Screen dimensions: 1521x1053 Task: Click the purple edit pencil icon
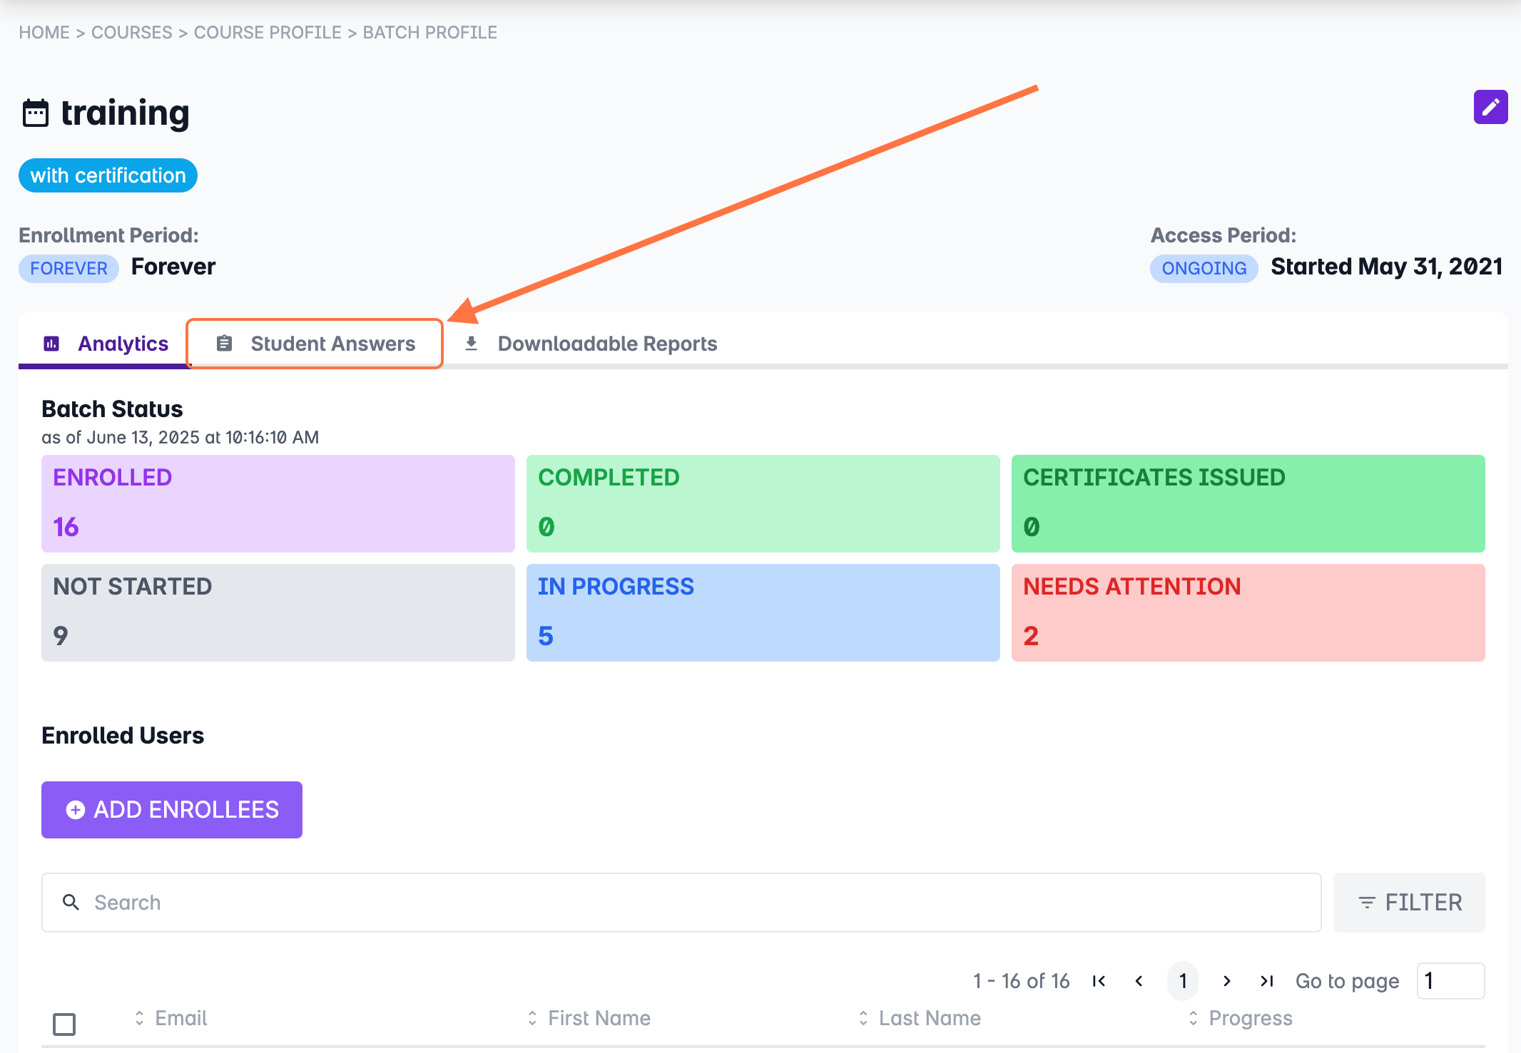(1490, 107)
